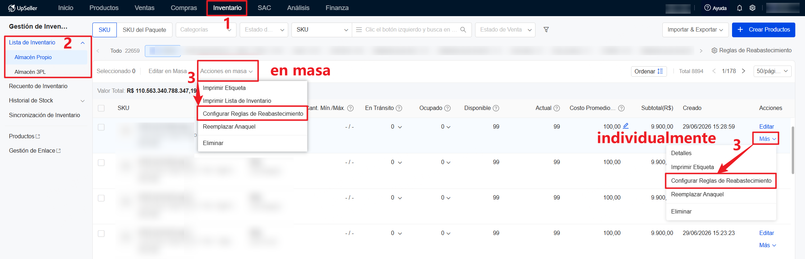Check the second row checkbox
Image resolution: width=805 pixels, height=259 pixels.
(x=101, y=163)
